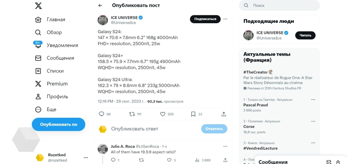Image resolution: width=347 pixels, height=164 pixels.
Task: Open Rozetked account menu dots
Action: [x=86, y=157]
